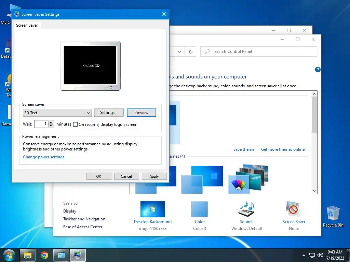Decrease the Wait minutes spinner down arrow
The height and width of the screenshot is (262, 350).
tap(51, 126)
